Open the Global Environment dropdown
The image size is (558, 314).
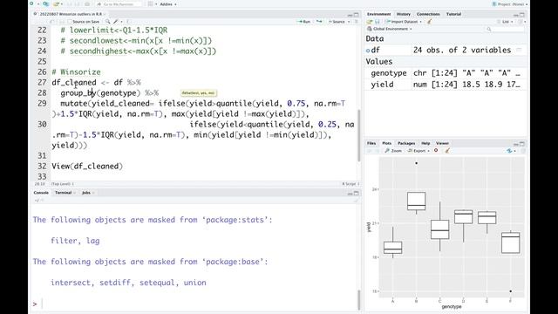point(390,29)
